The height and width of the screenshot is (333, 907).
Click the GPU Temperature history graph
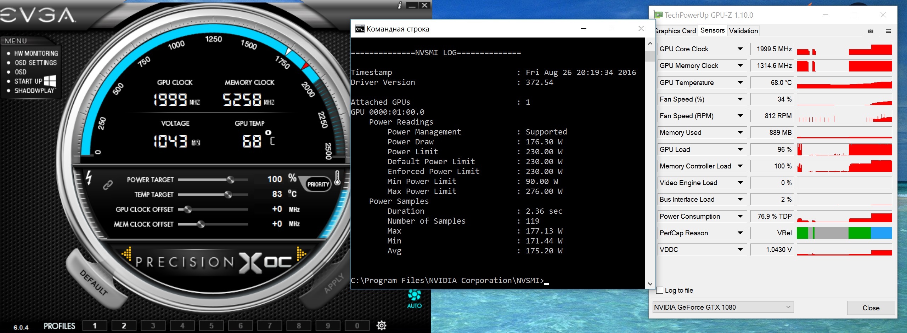point(844,82)
